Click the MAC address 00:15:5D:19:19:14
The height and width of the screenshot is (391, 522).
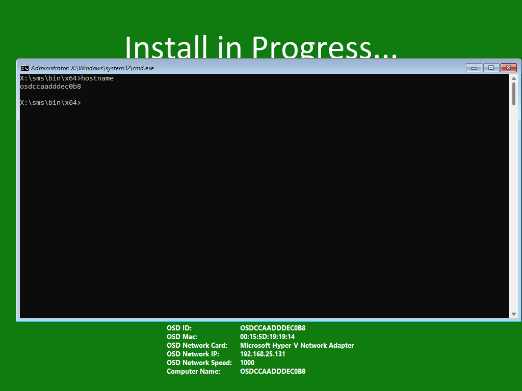coord(267,337)
